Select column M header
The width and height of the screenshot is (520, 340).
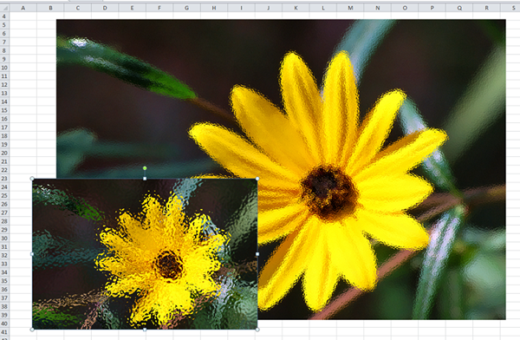(x=350, y=8)
